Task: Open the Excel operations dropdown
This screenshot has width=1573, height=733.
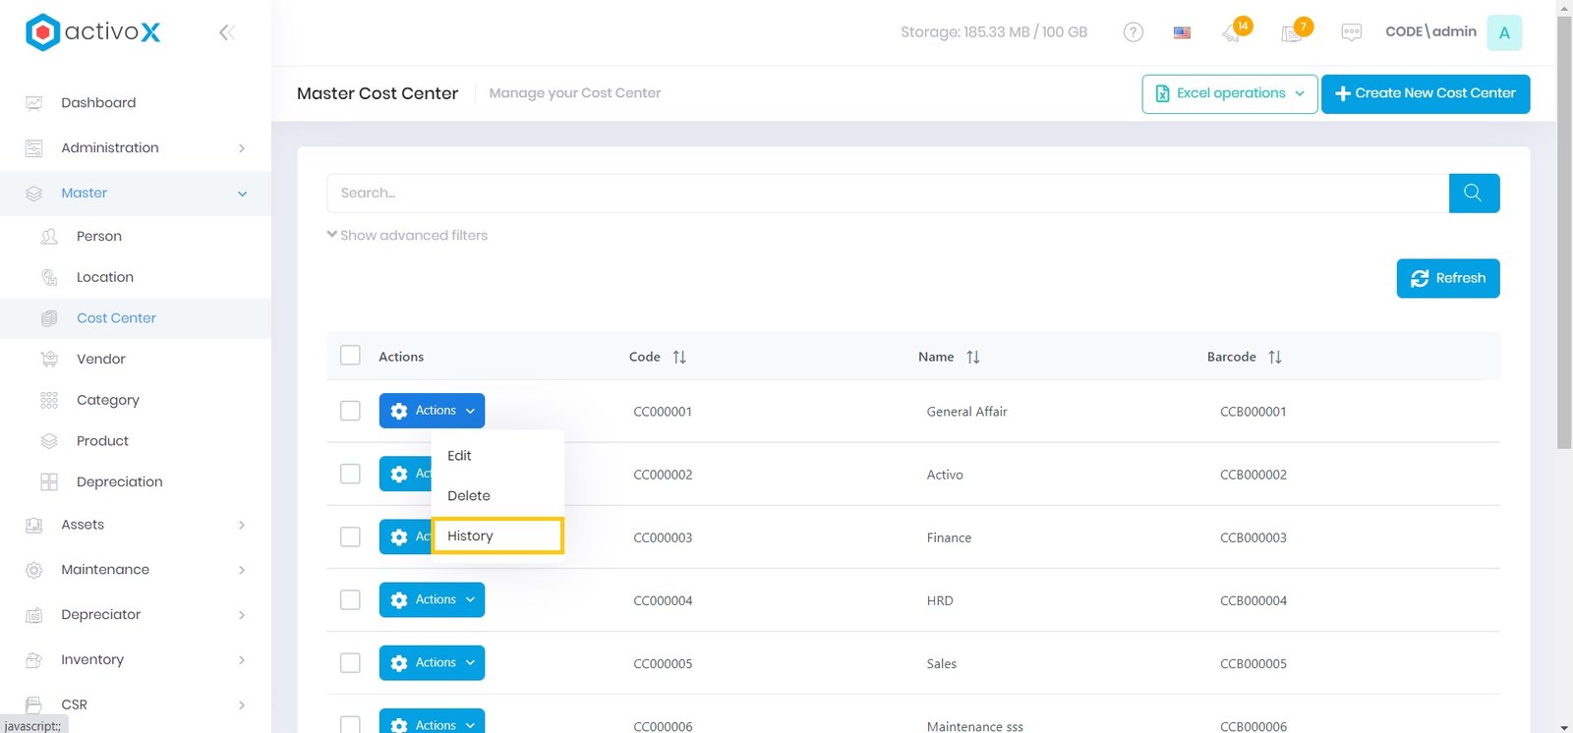Action: 1229,93
